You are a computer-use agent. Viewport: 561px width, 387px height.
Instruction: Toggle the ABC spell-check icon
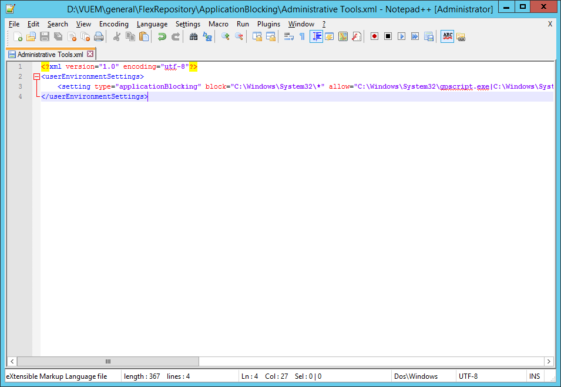[x=447, y=36]
